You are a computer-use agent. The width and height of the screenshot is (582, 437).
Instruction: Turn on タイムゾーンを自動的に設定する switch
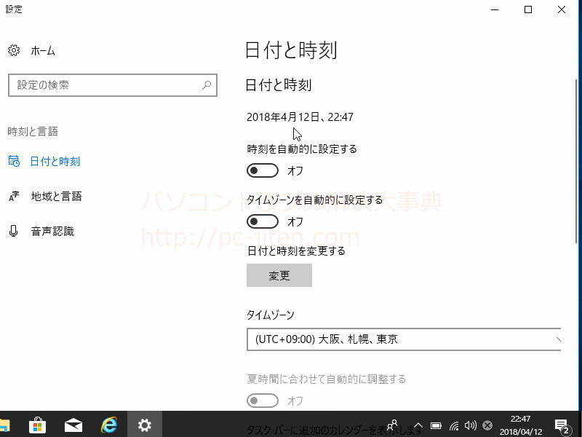[263, 221]
